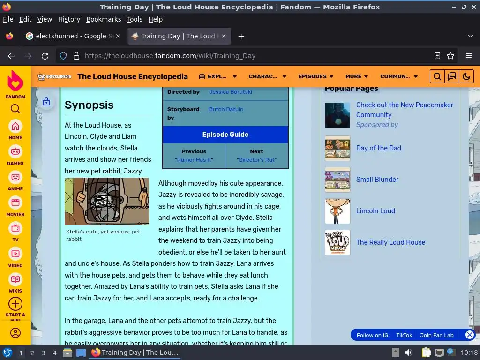The image size is (480, 360).
Task: Open the taskbar volume speaker icon
Action: 409,352
